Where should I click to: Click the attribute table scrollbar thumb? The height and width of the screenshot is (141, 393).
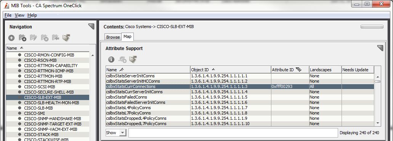point(378,81)
